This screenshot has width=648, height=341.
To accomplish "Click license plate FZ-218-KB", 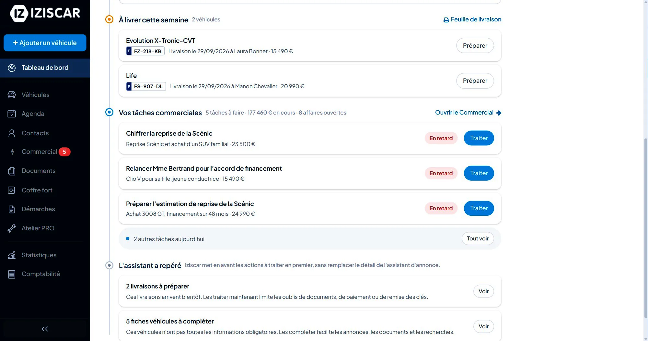I will [x=145, y=51].
